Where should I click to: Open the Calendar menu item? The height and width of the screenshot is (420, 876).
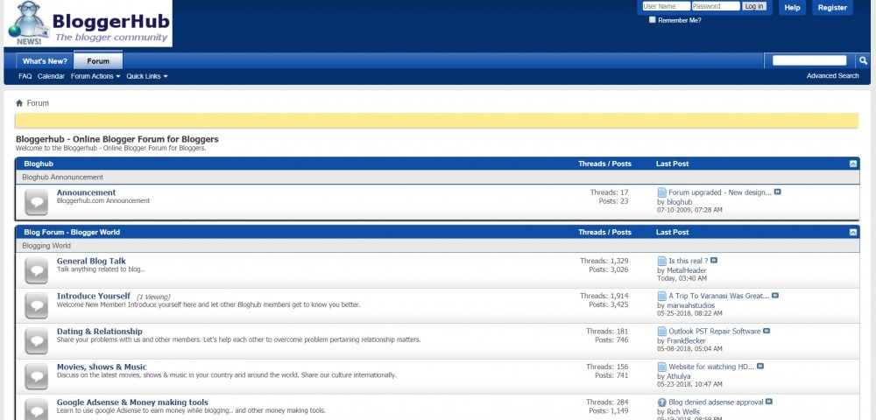coord(51,76)
